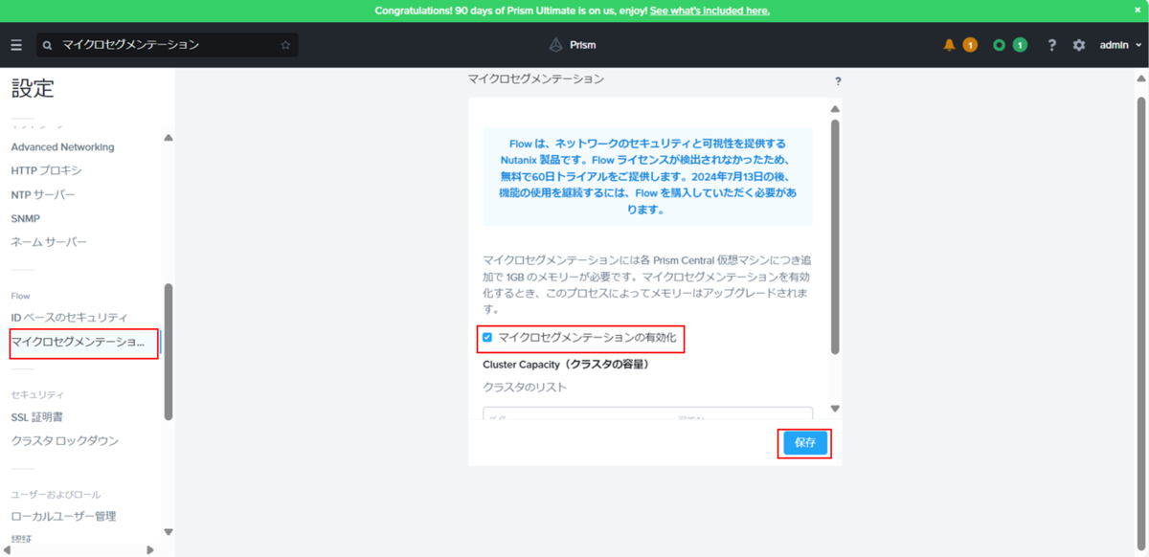1149x557 pixels.
Task: Click the 保存 save button
Action: click(804, 443)
